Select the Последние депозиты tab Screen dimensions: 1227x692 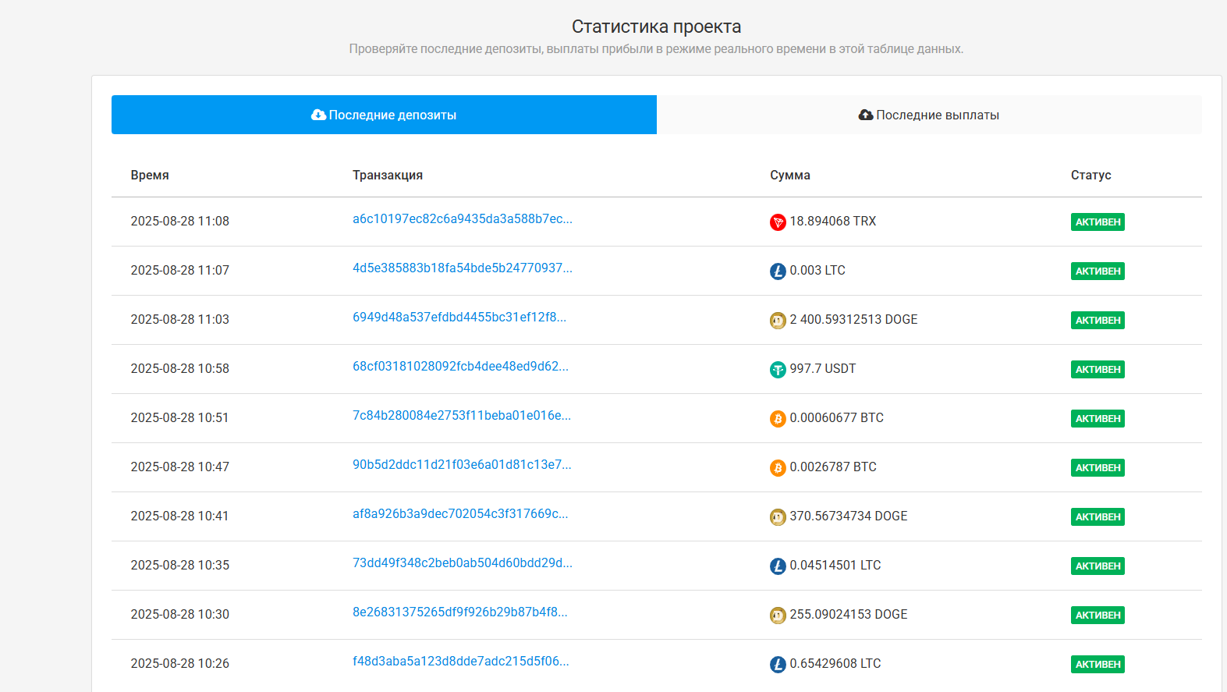[x=384, y=115]
